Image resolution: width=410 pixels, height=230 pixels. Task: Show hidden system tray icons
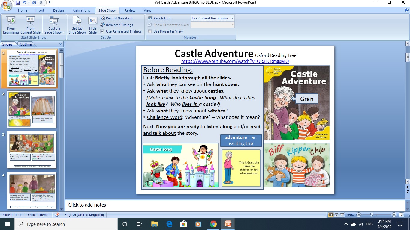point(346,224)
